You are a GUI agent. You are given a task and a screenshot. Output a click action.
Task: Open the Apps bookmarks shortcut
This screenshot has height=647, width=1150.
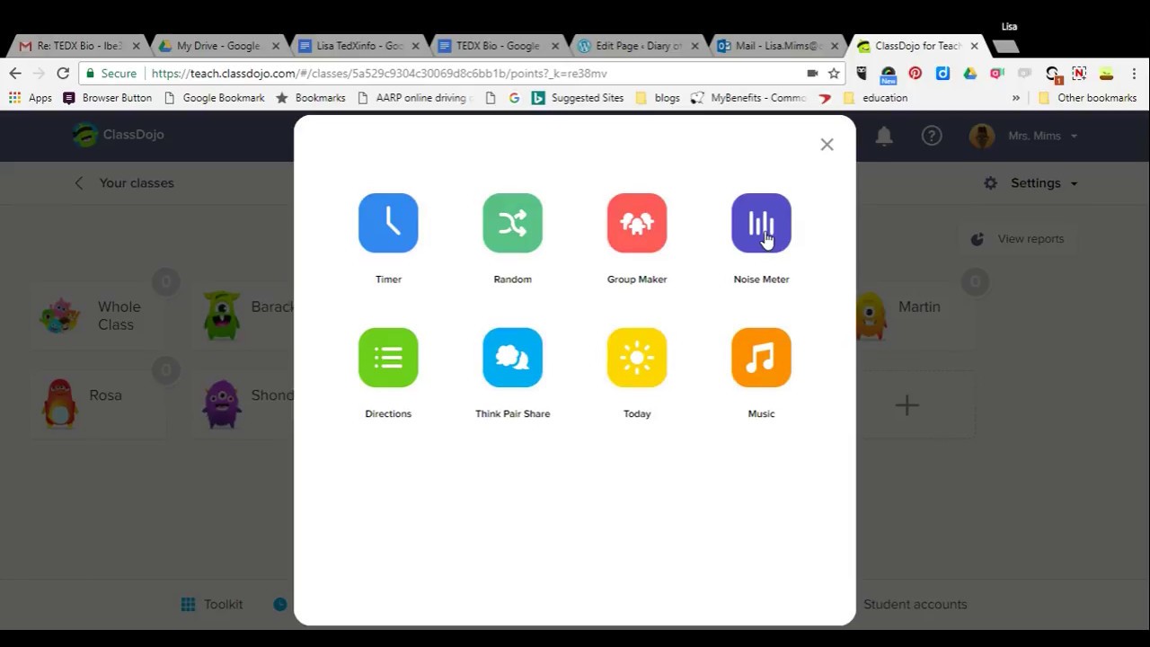pyautogui.click(x=31, y=98)
